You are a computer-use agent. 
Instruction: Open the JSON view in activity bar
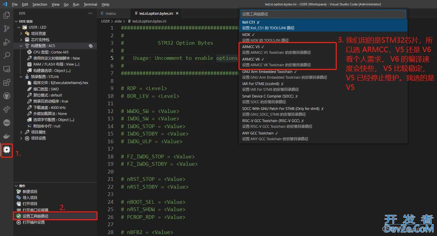coord(6,123)
